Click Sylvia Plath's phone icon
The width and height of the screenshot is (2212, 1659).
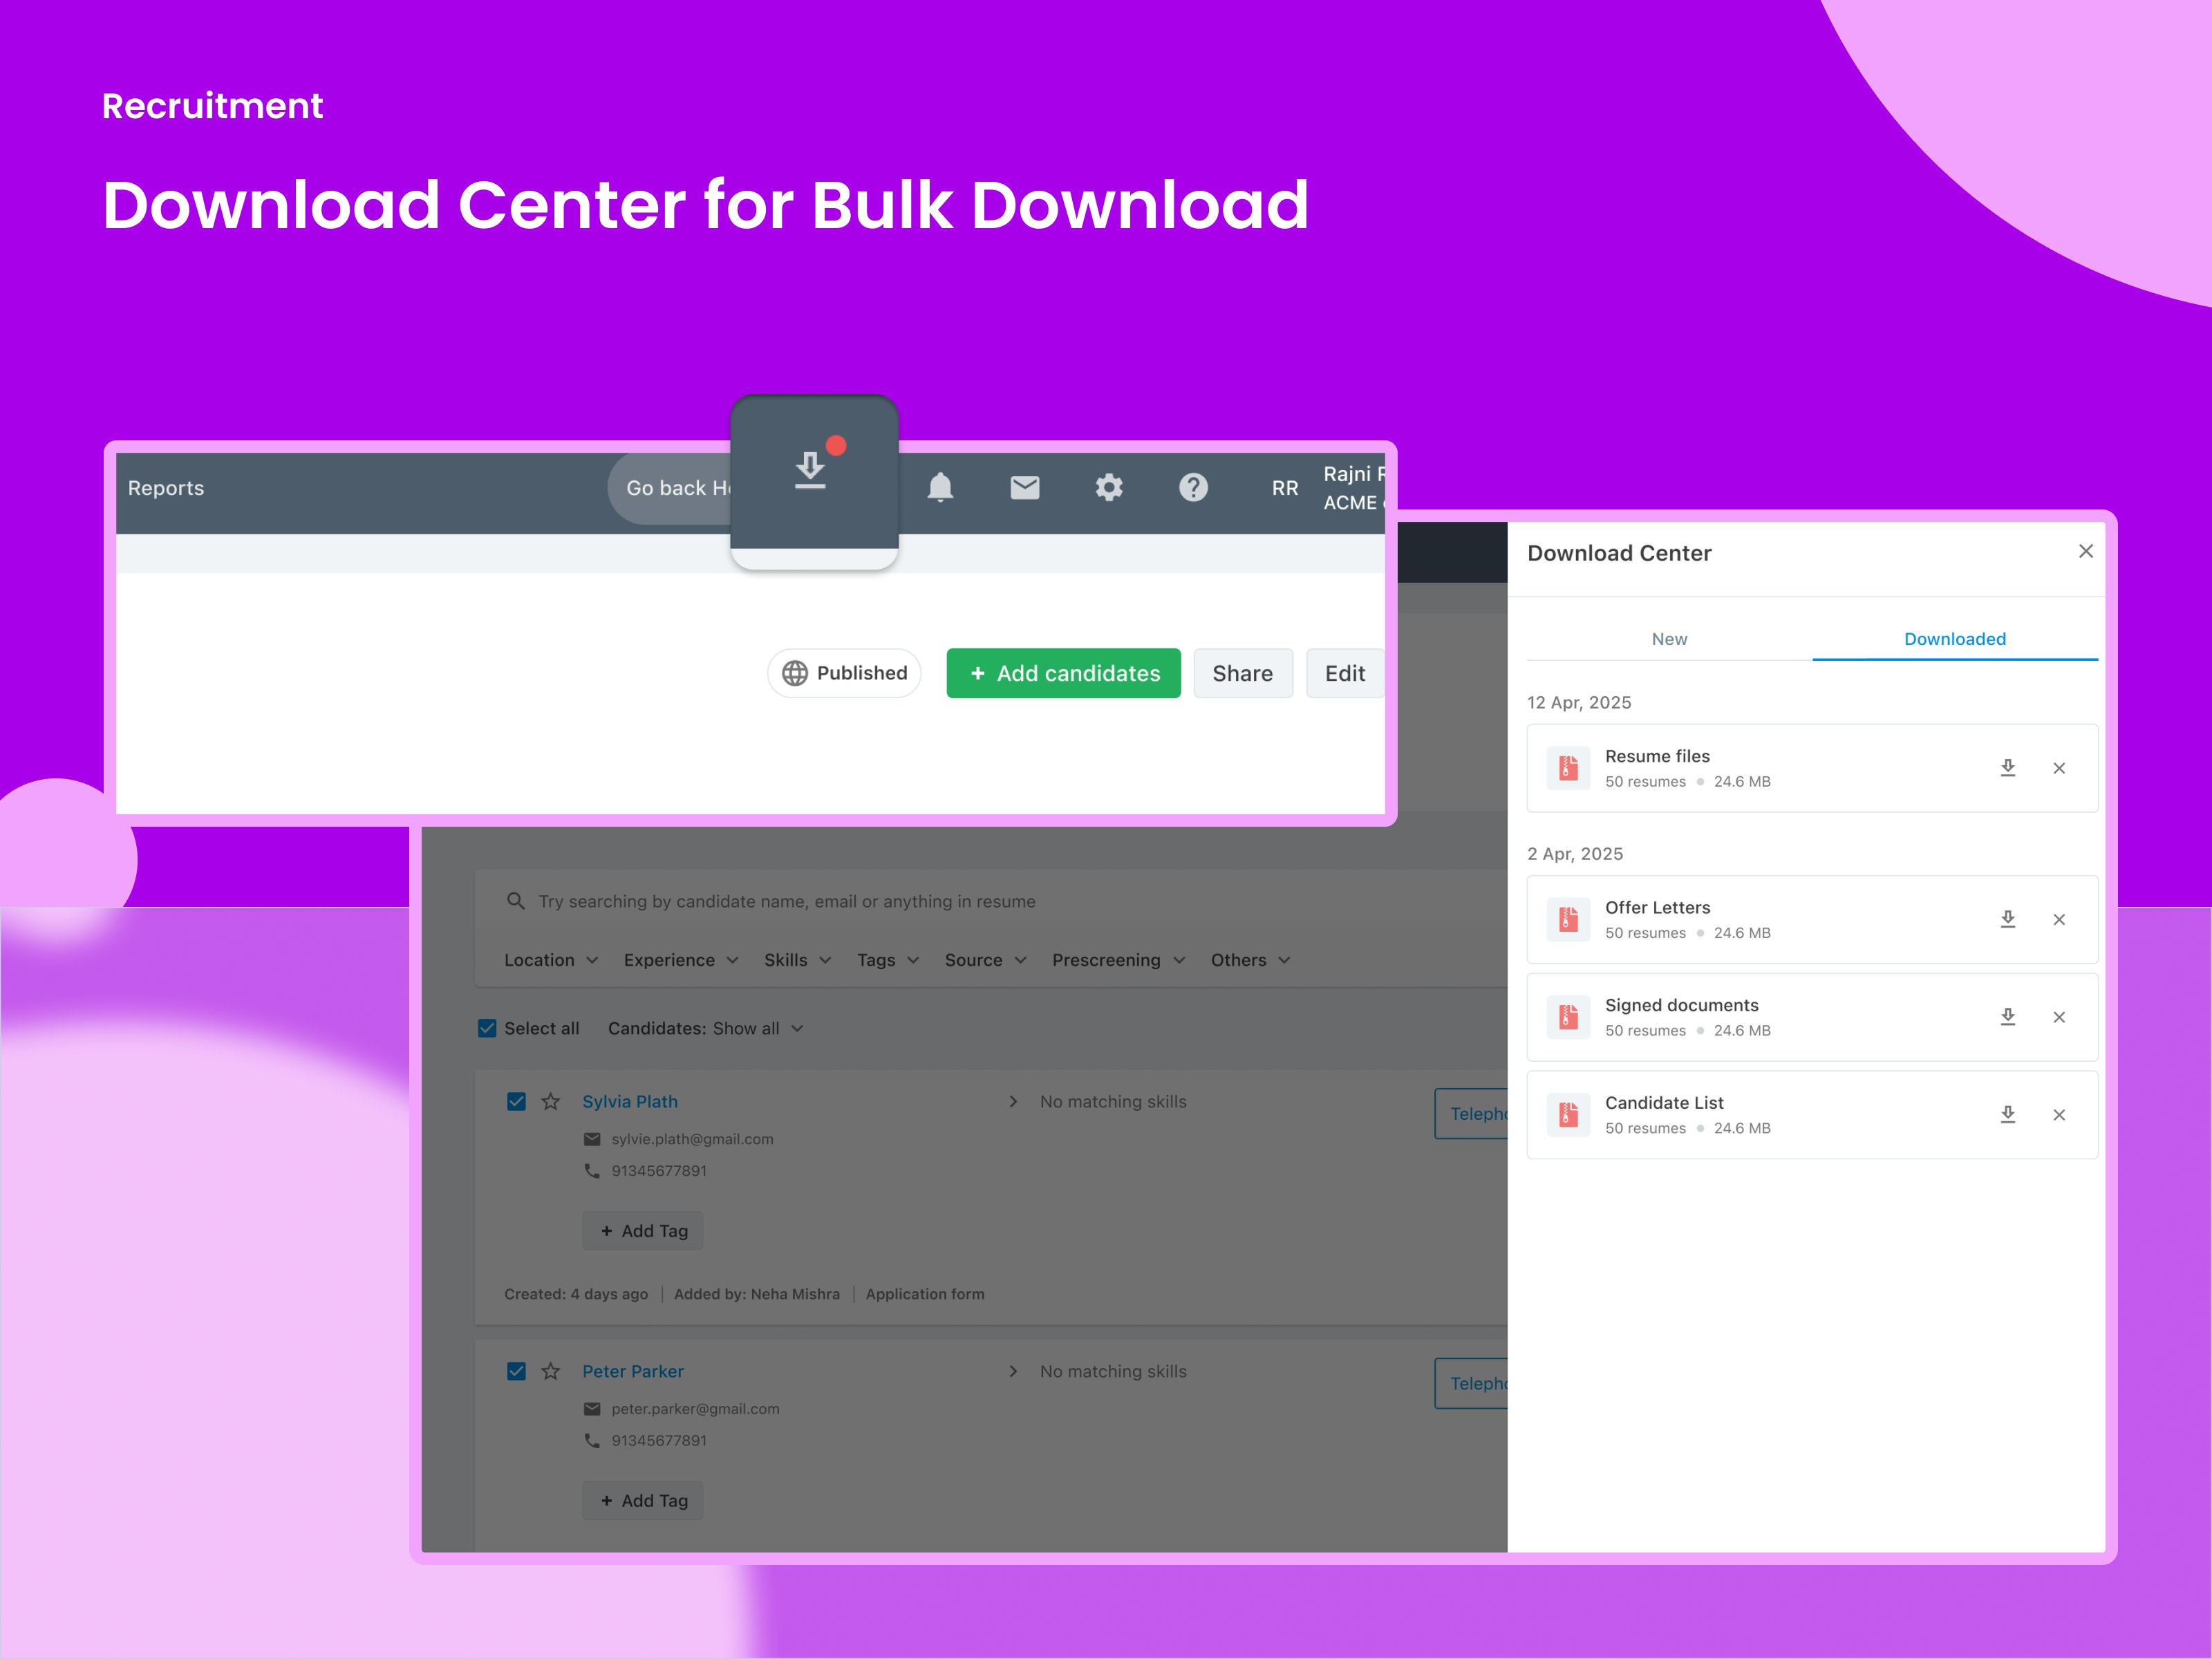[592, 1170]
